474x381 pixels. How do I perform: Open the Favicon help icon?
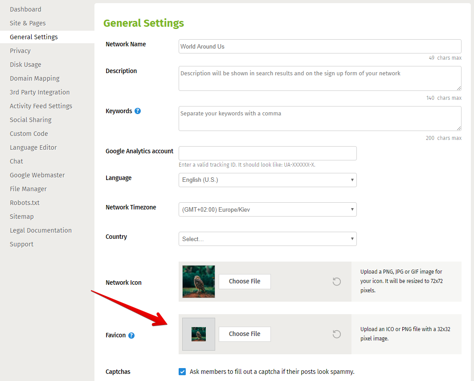coord(131,336)
